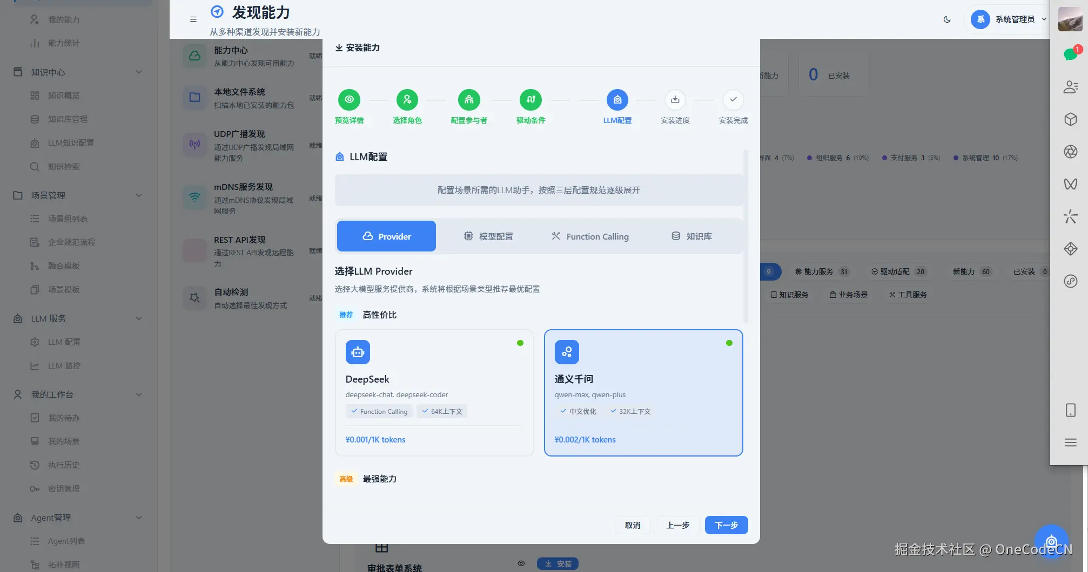The image size is (1088, 572).
Task: Click the 驱动条件 green step icon
Action: (530, 99)
